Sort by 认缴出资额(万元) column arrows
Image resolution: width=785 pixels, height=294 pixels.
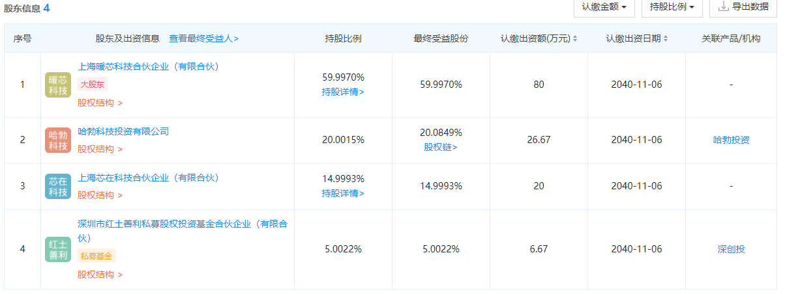point(574,39)
